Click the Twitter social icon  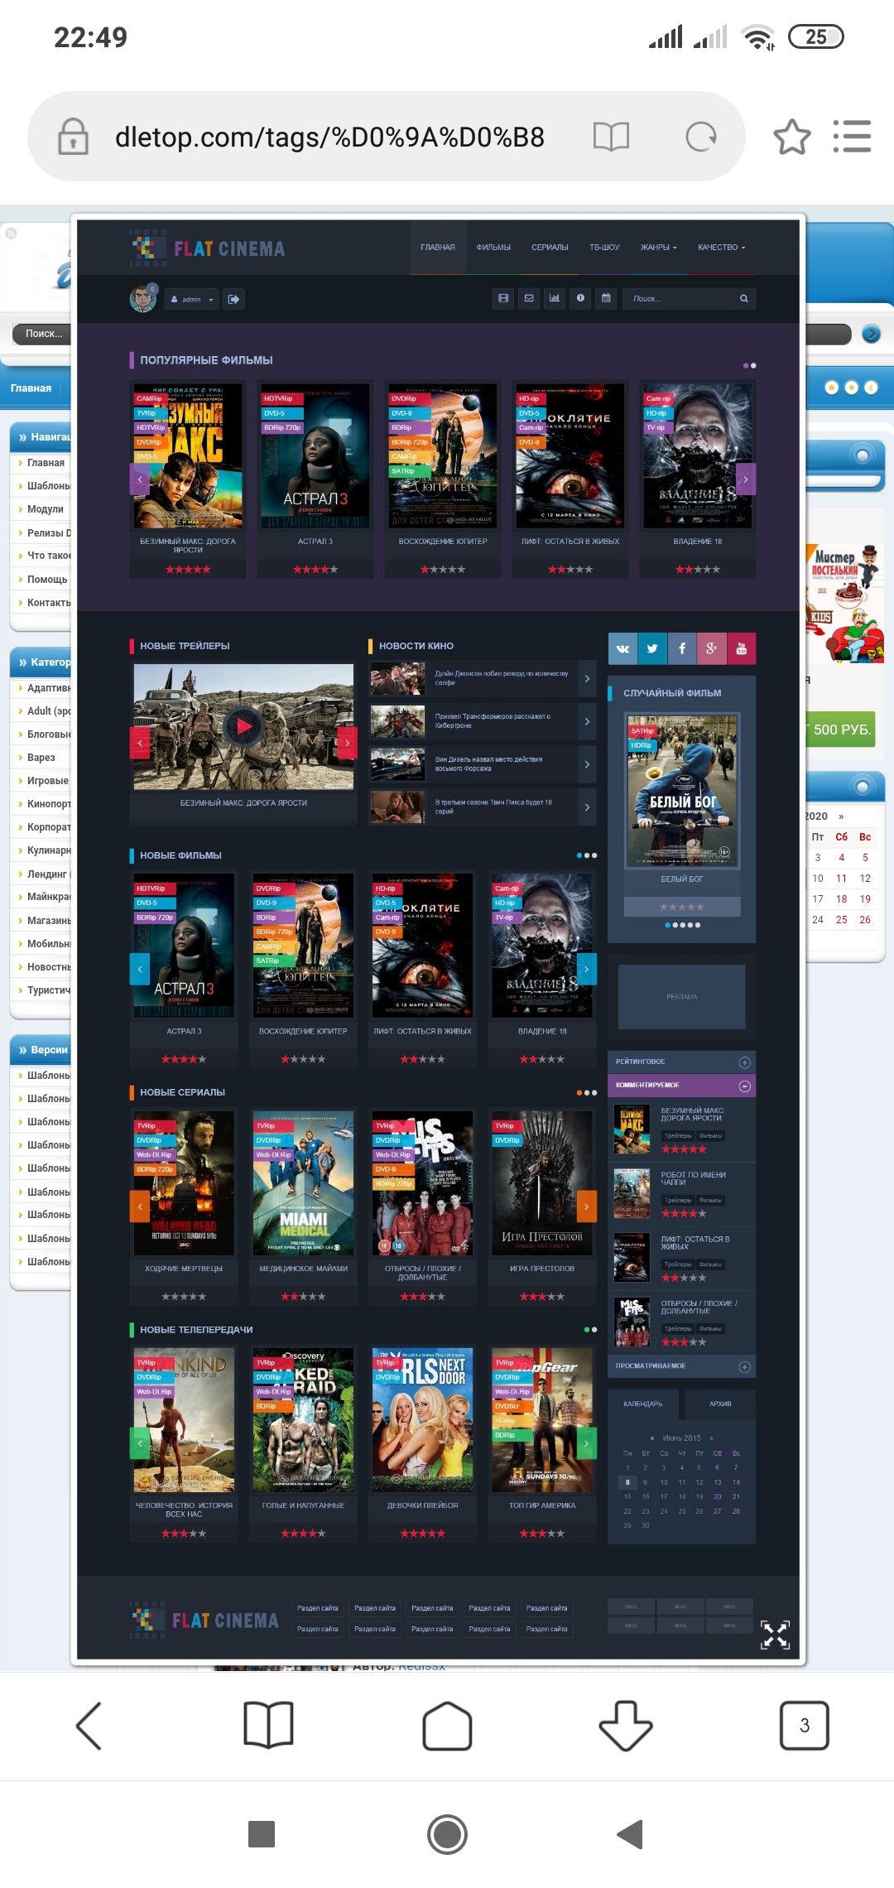[x=652, y=648]
